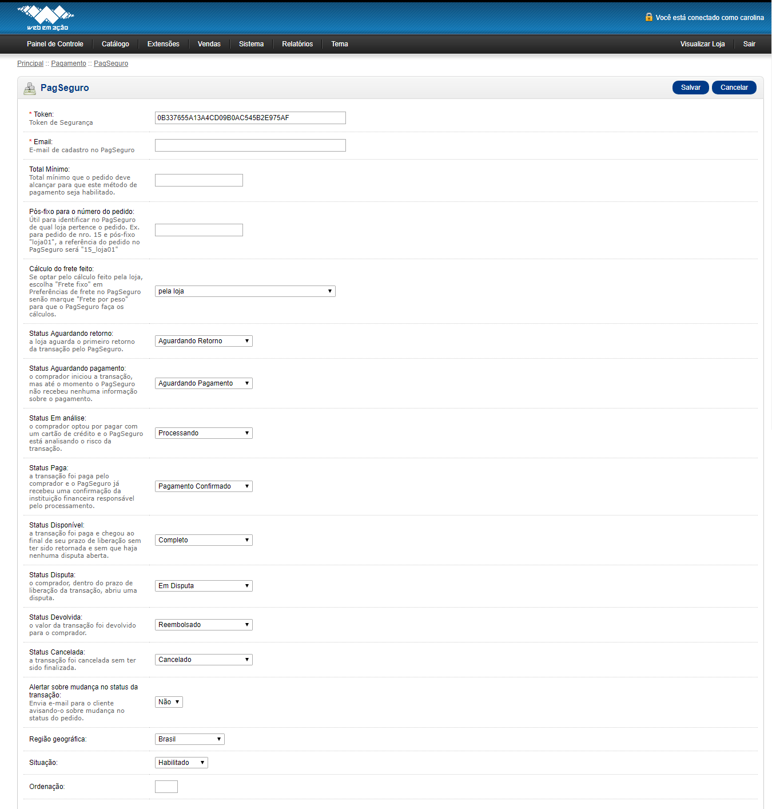
Task: Click 'Você está conectado como carolina' text
Action: 710,18
